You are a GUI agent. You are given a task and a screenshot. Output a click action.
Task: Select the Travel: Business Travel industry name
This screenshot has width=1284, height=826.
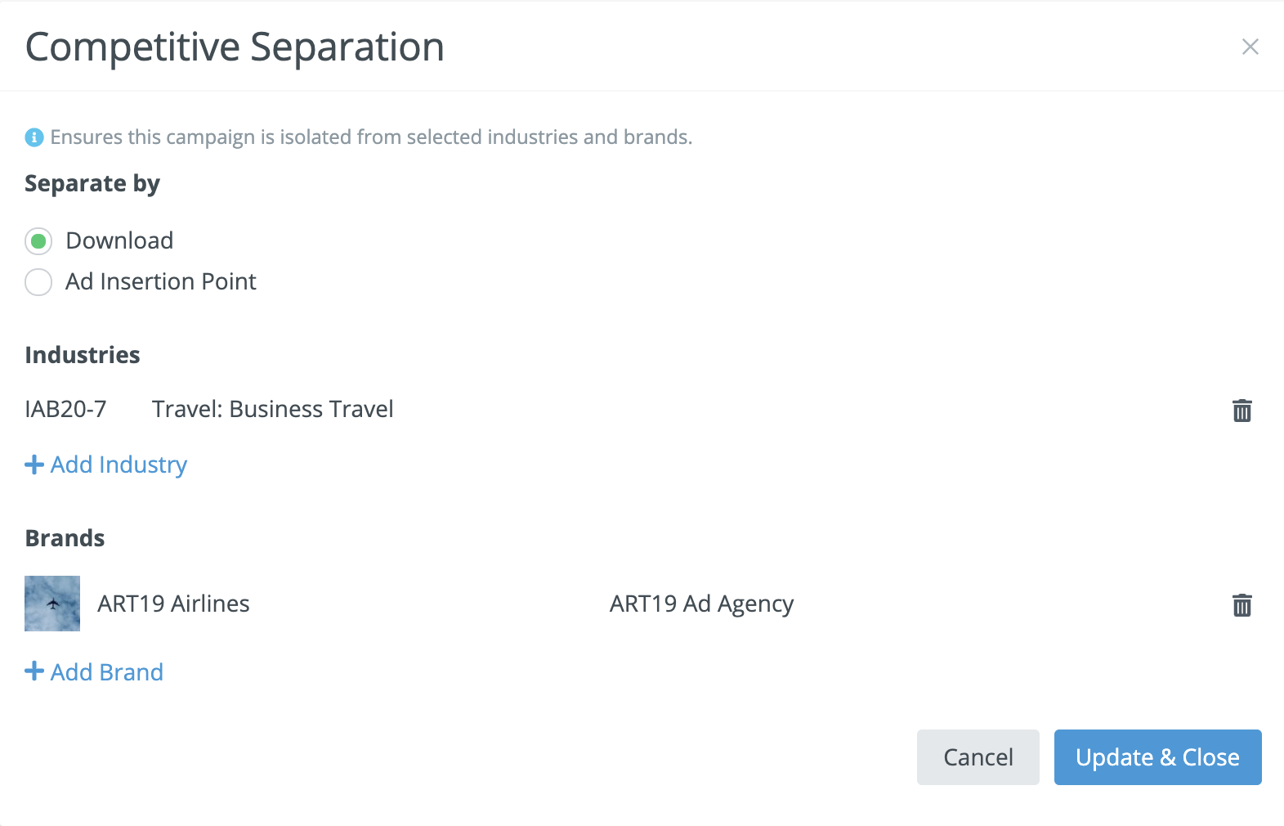click(272, 409)
